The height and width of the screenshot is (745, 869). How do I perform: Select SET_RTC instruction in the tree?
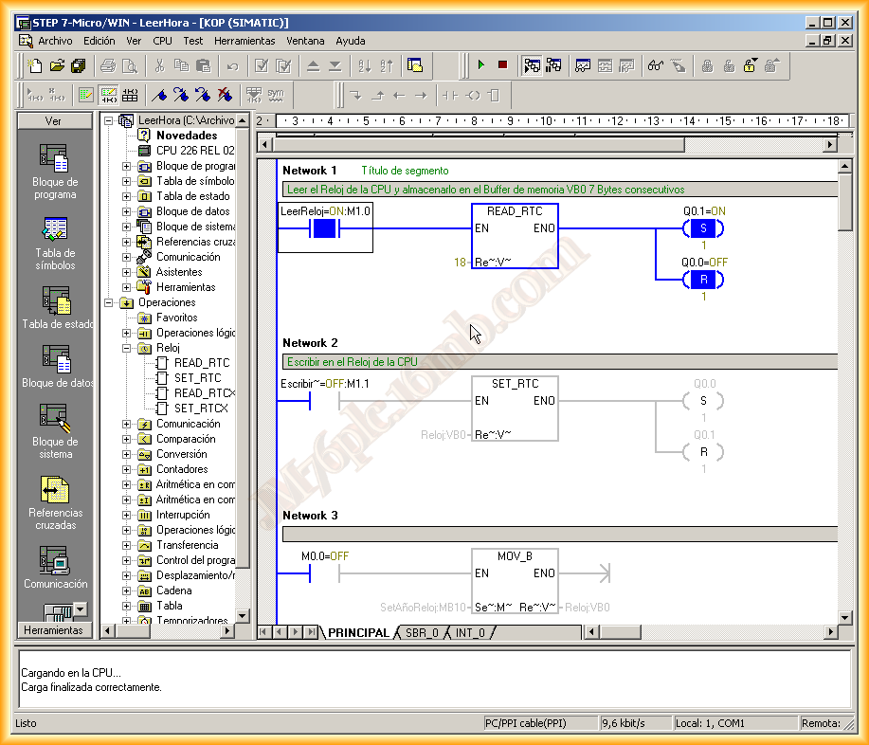[197, 378]
